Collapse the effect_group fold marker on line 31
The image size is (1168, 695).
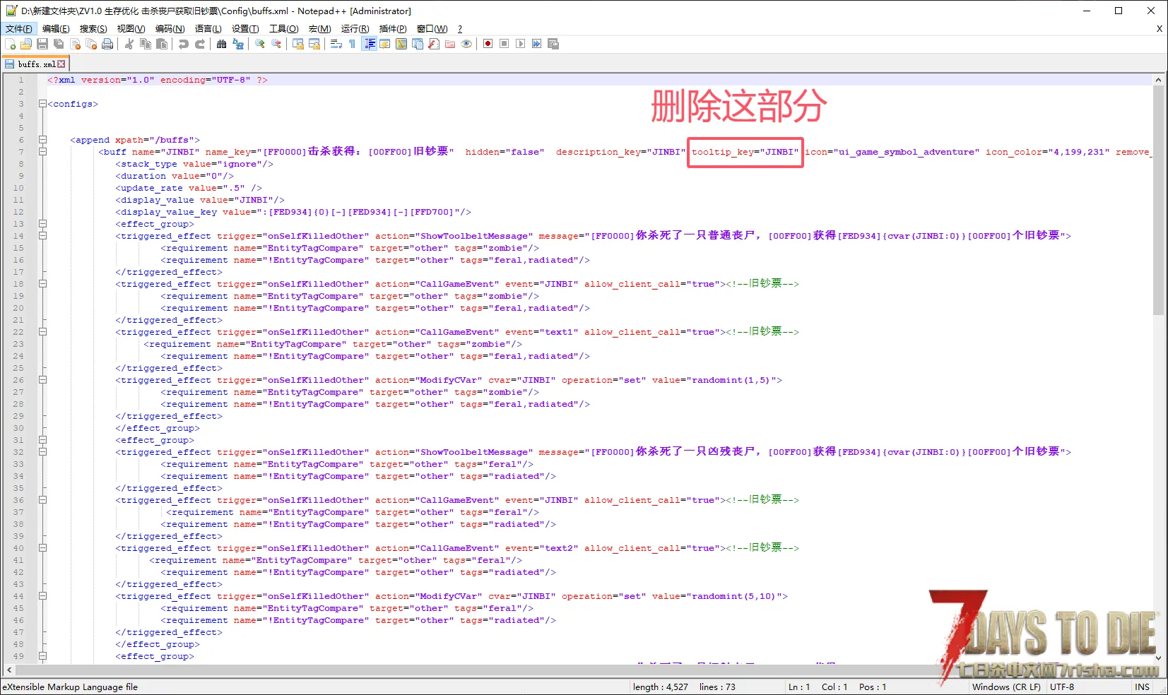coord(42,440)
